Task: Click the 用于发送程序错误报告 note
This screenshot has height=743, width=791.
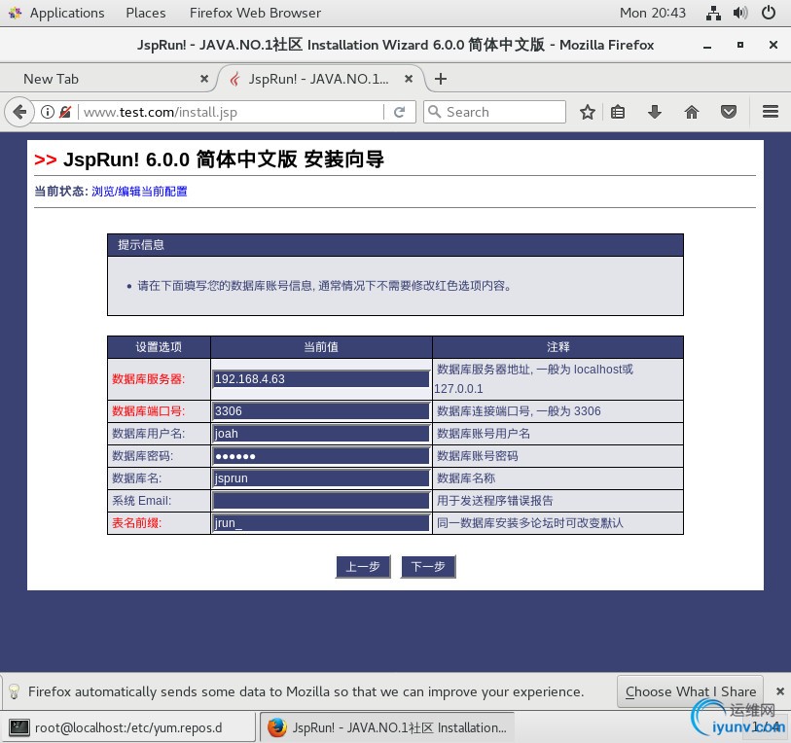Action: [x=495, y=501]
